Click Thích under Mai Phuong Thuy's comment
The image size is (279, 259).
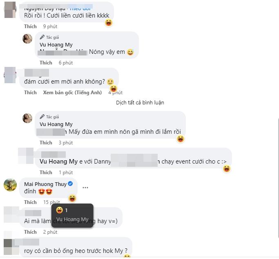(x=30, y=202)
